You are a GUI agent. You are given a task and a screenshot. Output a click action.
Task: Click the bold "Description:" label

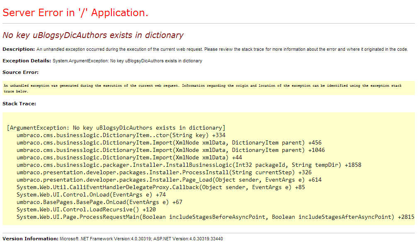coord(19,49)
